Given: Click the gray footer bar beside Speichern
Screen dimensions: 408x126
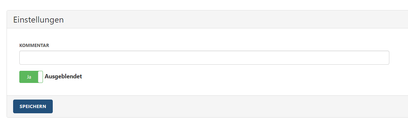Looking at the screenshot, I should click(x=229, y=106).
